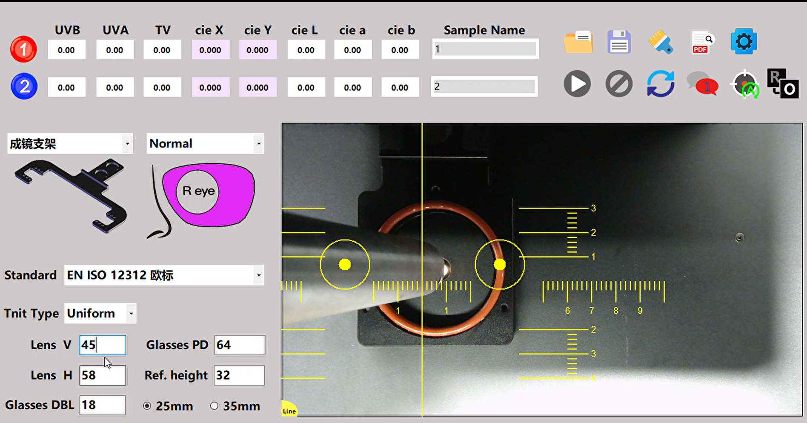Start measurement with the play button
This screenshot has height=423, width=807.
click(577, 84)
